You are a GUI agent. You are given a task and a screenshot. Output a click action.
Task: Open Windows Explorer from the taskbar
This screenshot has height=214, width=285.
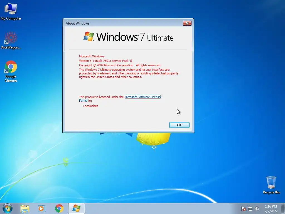coord(25,209)
